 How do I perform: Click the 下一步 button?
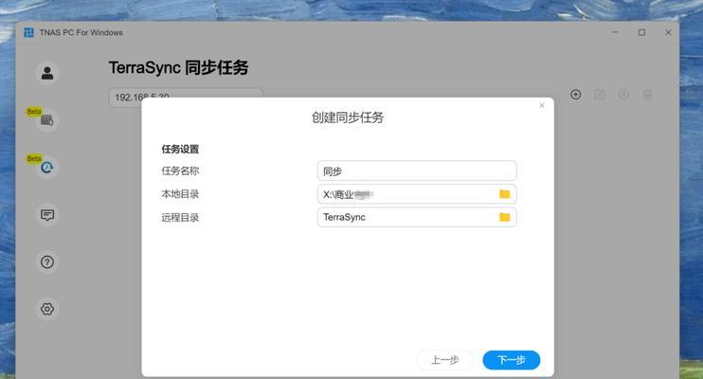[x=512, y=360]
